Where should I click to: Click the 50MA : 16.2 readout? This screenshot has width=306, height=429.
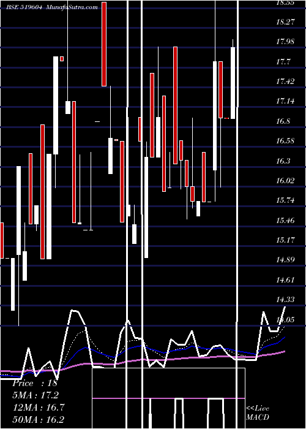coord(39,419)
